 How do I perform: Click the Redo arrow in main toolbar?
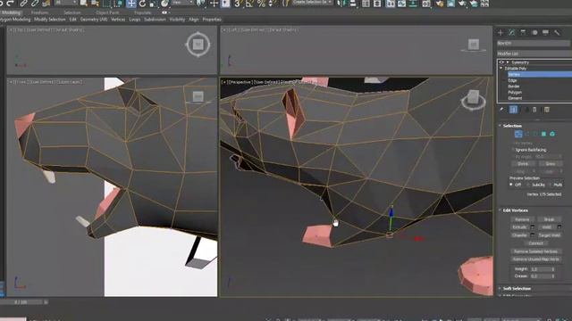[10, 3]
